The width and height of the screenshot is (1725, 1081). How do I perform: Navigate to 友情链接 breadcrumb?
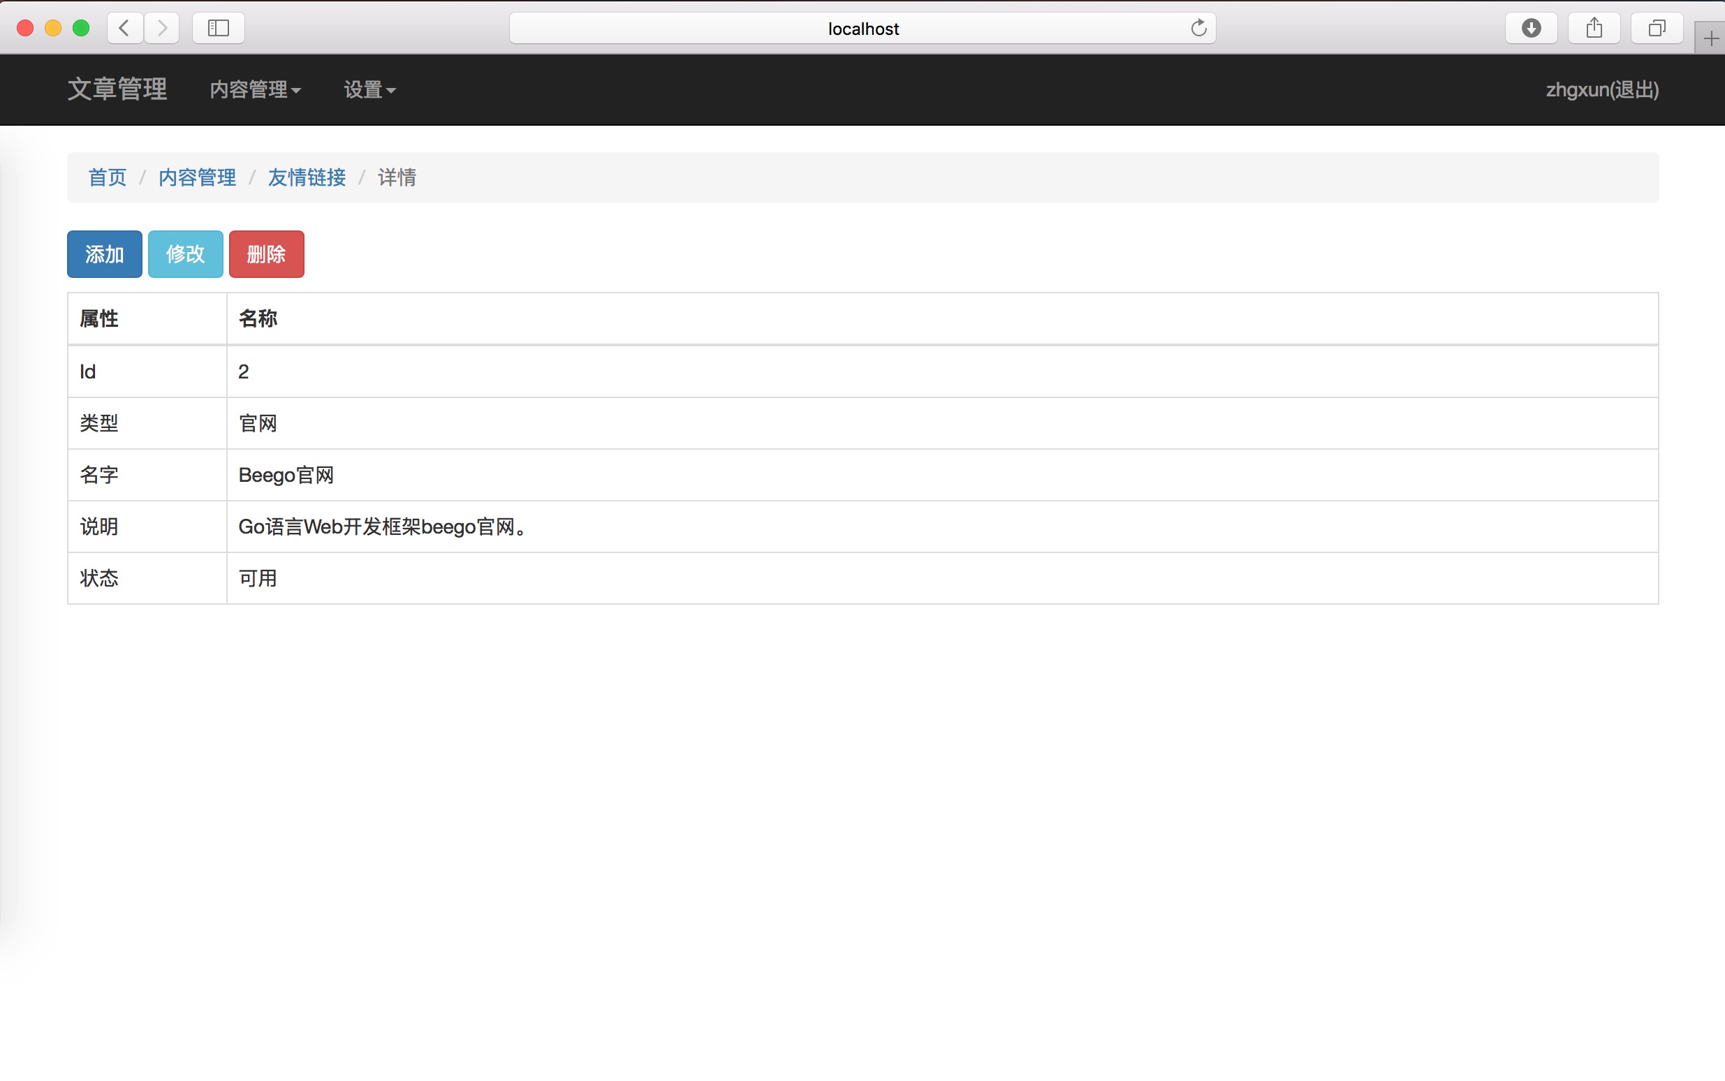pos(307,177)
